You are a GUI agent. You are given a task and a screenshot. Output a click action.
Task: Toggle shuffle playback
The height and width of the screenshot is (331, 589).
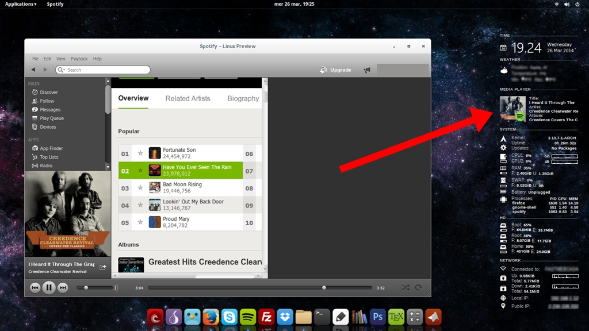coord(406,287)
